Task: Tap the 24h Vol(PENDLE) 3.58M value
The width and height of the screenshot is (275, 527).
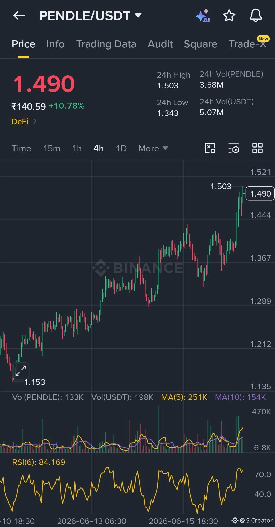Action: pyautogui.click(x=211, y=85)
